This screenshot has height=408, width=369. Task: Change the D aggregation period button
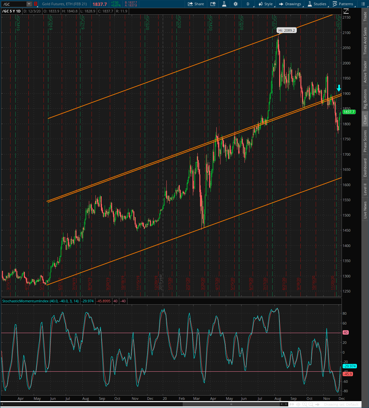[248, 4]
